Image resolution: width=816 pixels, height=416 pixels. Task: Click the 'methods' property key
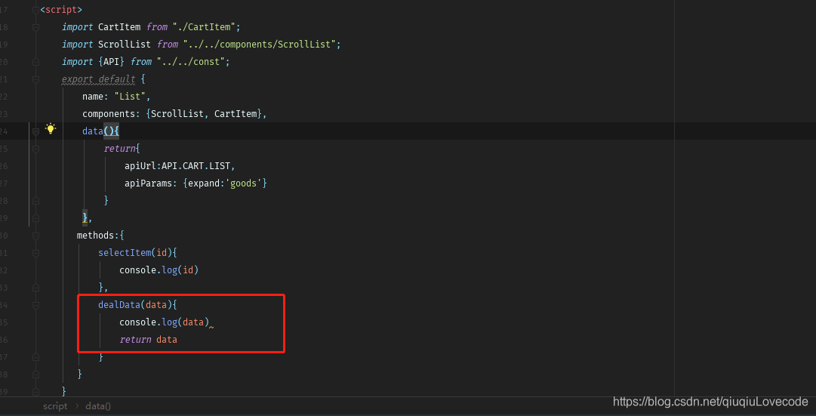[x=95, y=236]
